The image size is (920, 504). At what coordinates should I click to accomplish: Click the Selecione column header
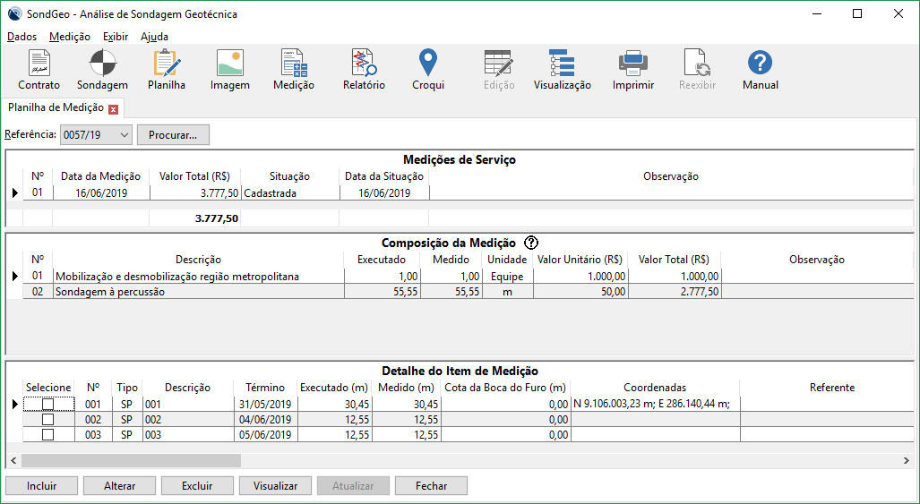click(48, 388)
